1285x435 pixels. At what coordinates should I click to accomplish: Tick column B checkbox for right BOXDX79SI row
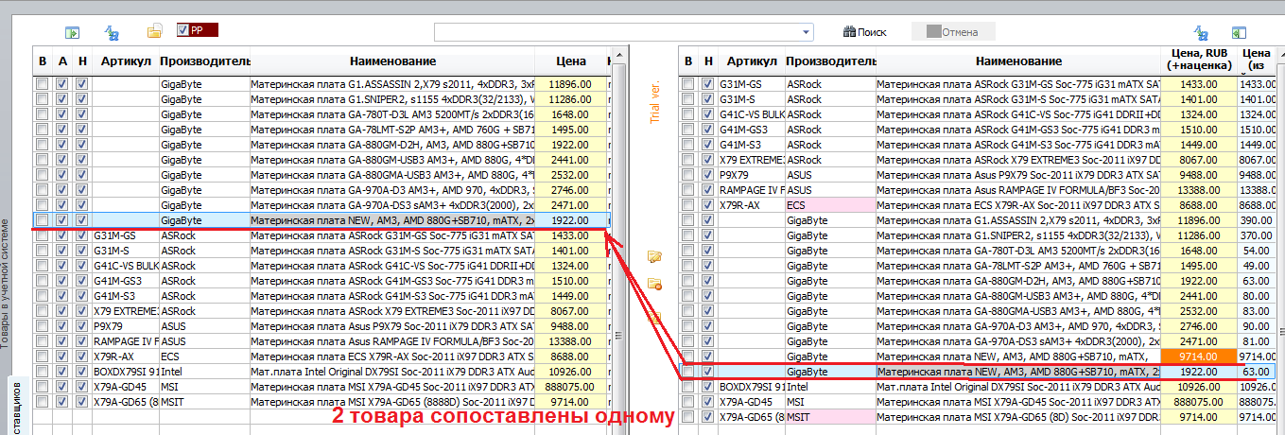689,387
